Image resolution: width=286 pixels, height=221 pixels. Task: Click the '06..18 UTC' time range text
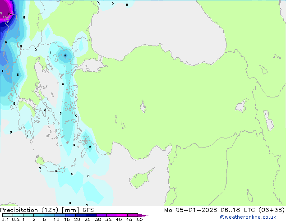238,210
